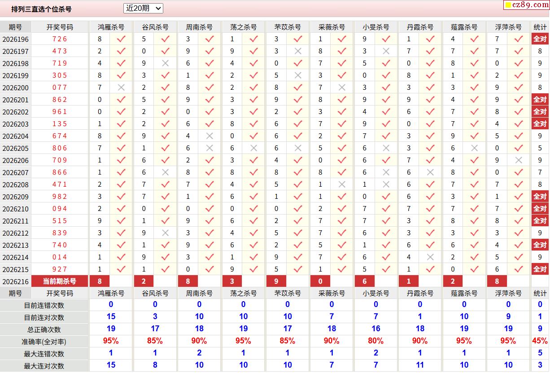
Task: Click the 全对 badge in row 2026215
Action: 540,269
